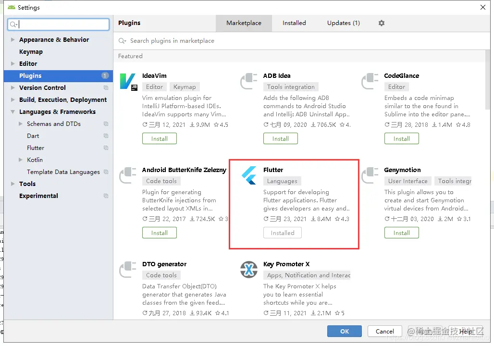Click the update count badge on Plugins

tap(105, 75)
